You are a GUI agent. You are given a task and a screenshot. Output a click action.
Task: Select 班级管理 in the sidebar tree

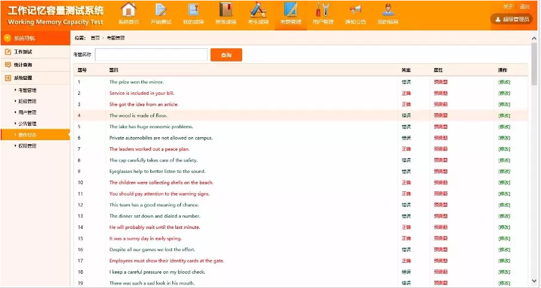click(27, 101)
